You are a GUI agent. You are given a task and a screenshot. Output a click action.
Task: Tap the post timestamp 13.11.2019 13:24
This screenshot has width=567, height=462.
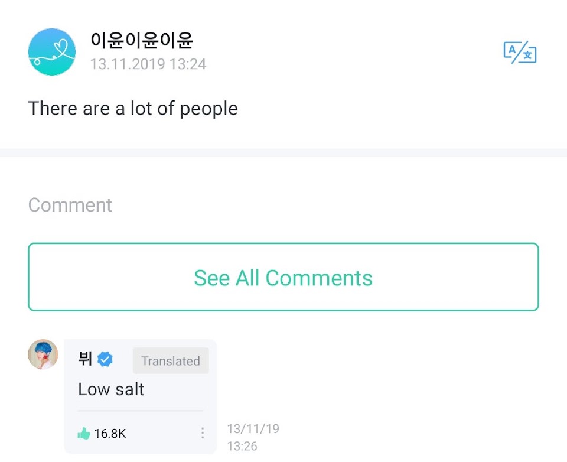148,64
